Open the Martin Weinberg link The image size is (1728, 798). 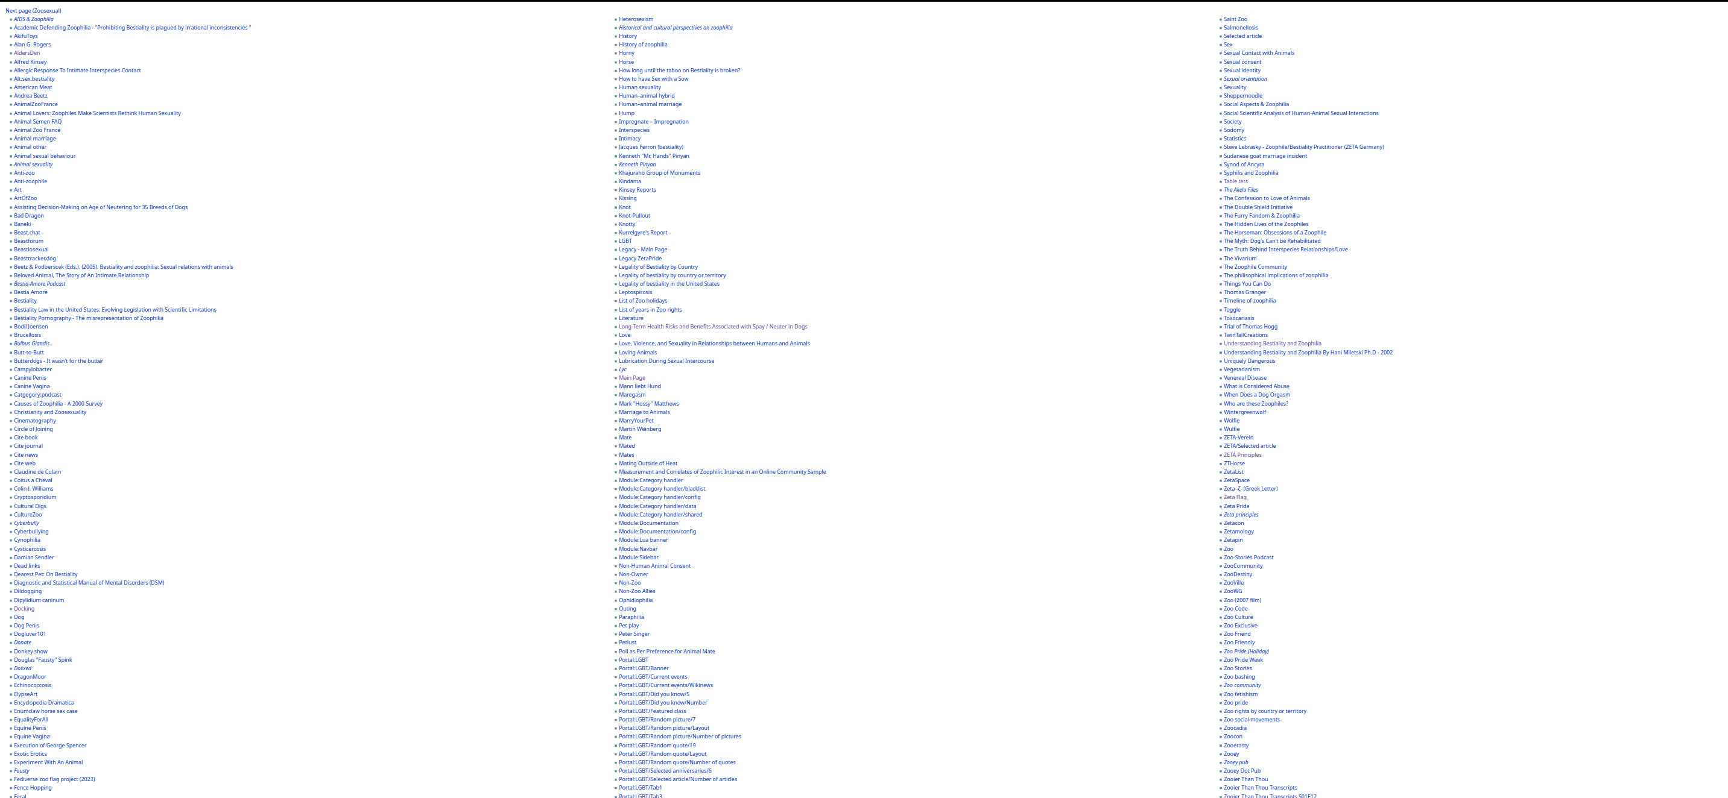click(x=639, y=429)
